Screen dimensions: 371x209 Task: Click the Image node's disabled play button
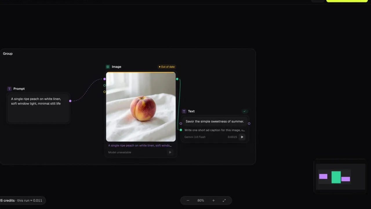click(x=170, y=152)
